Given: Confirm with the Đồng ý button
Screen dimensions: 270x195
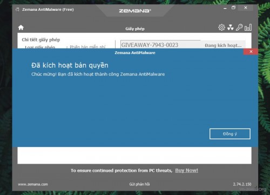Looking at the screenshot, I should (x=230, y=134).
